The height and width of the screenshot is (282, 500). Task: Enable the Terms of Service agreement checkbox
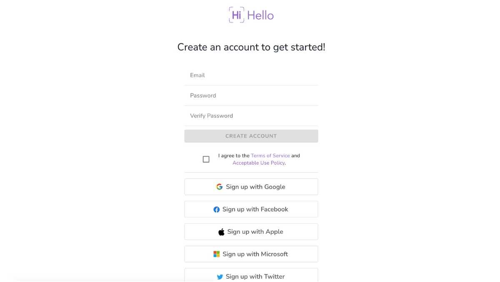click(x=206, y=159)
